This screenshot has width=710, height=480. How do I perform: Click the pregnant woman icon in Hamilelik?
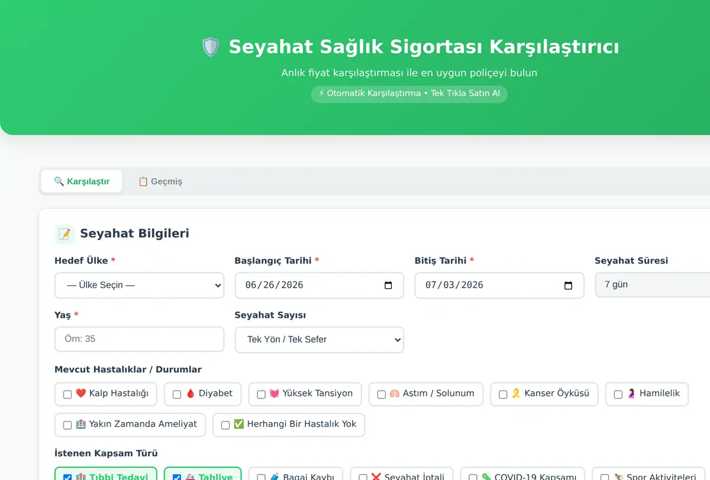coord(631,394)
